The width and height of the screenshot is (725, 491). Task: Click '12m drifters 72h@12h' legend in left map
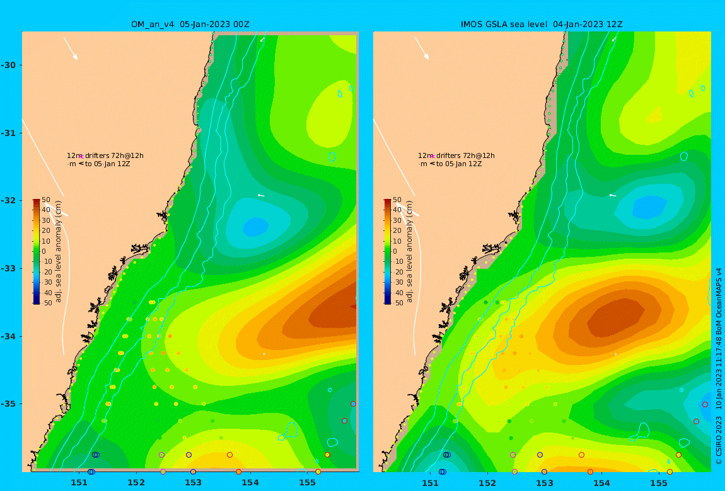point(105,156)
